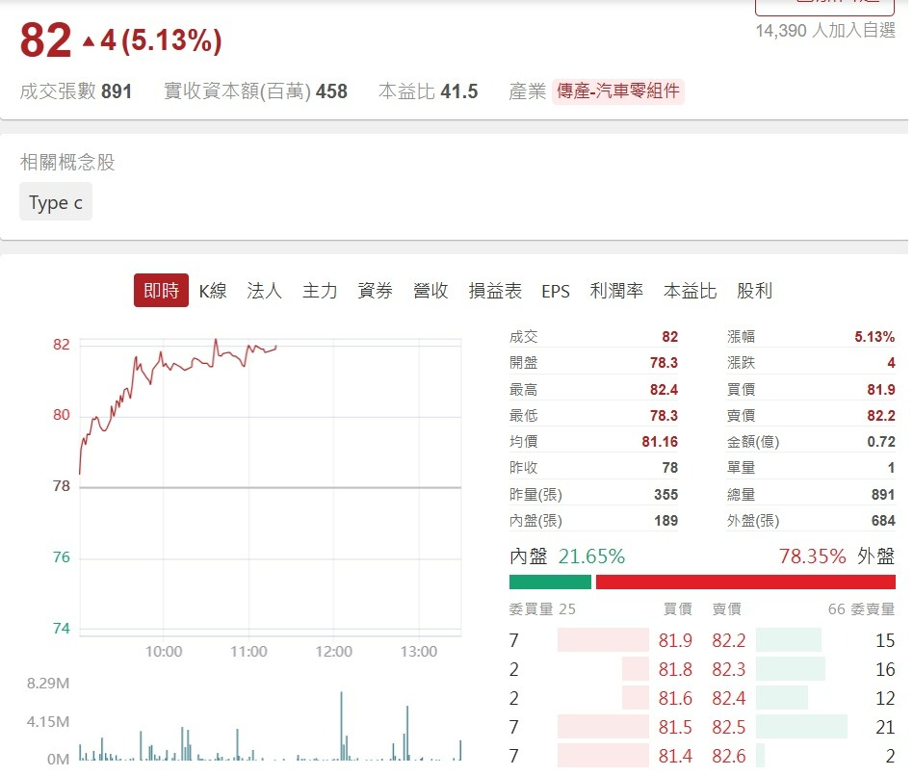The width and height of the screenshot is (913, 776).
Task: Open the 營收 tab
Action: point(430,291)
